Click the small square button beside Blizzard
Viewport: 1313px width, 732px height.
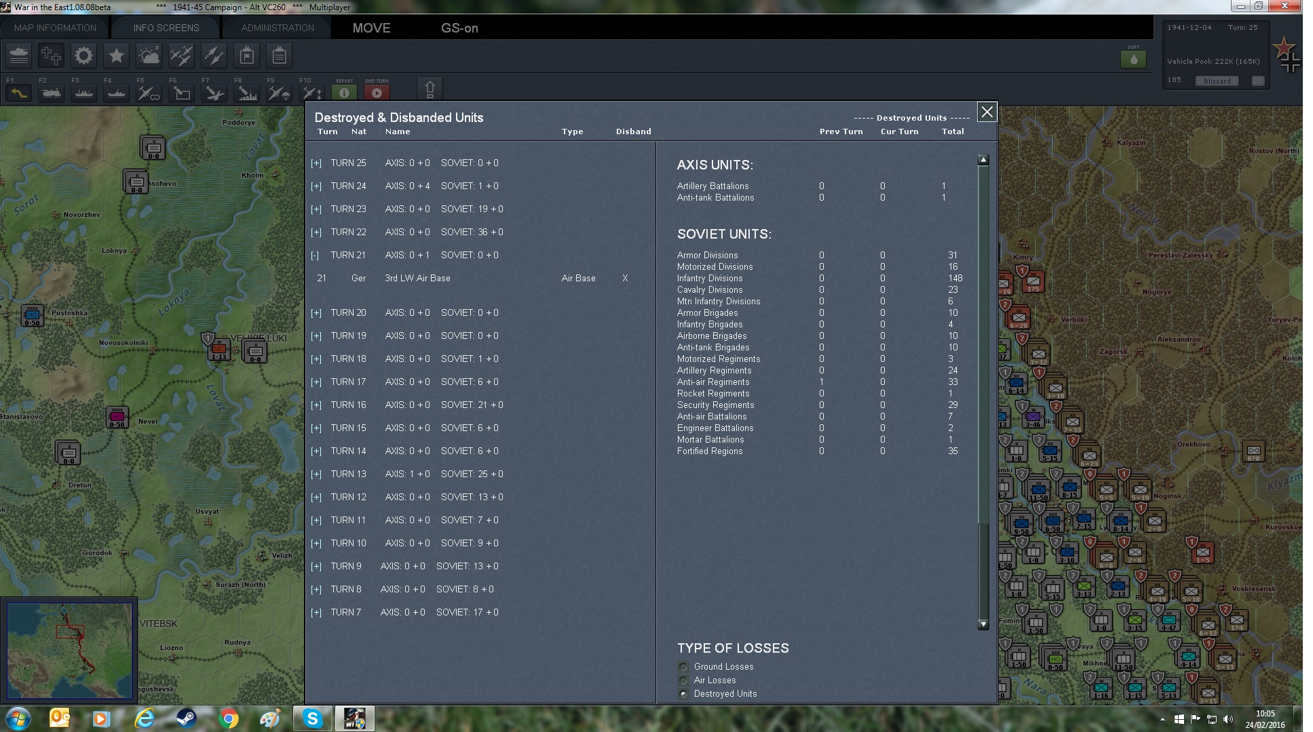coord(1258,81)
